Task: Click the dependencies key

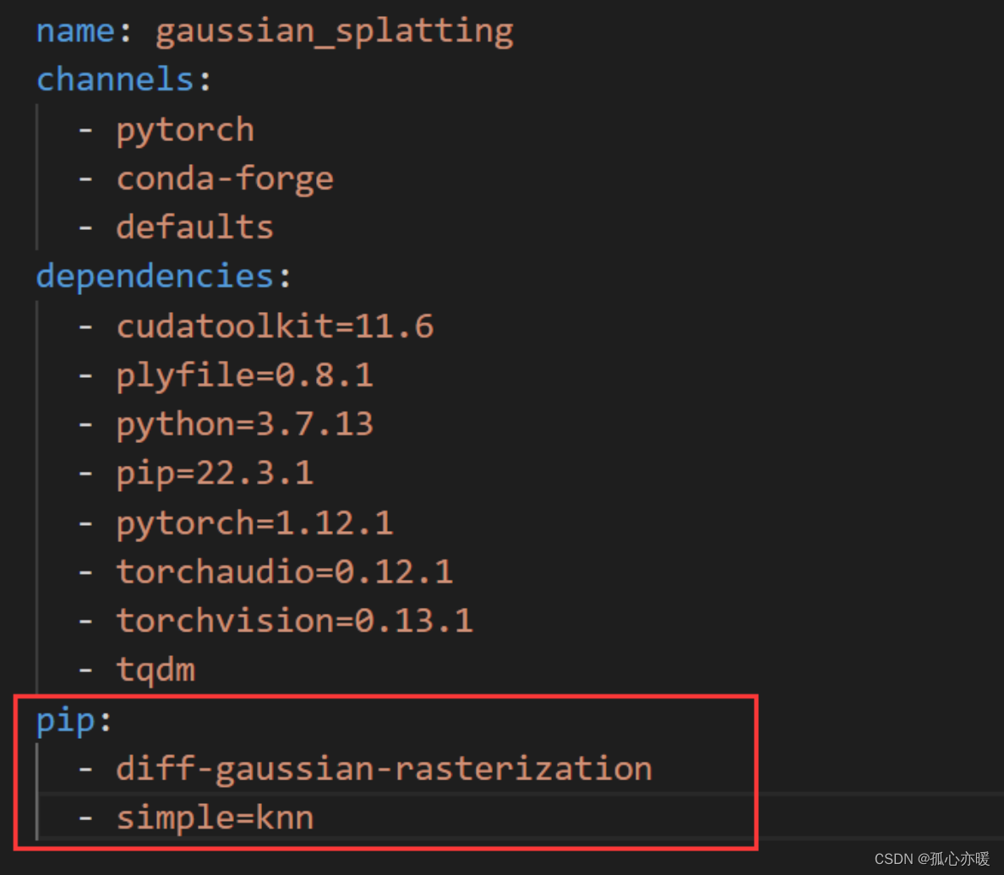Action: pyautogui.click(x=155, y=277)
